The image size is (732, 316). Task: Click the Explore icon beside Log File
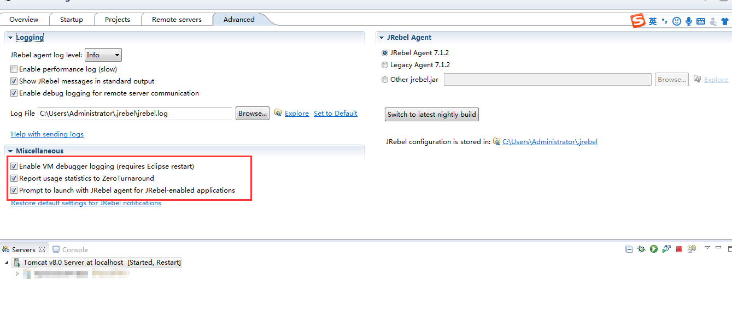pos(278,113)
